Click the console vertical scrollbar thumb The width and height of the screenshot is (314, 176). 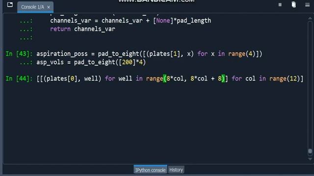coord(310,152)
